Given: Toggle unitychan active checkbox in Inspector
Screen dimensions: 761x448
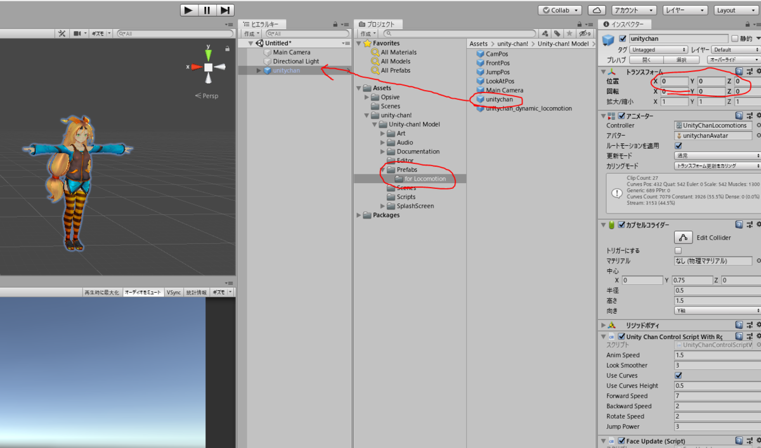Looking at the screenshot, I should coord(623,39).
